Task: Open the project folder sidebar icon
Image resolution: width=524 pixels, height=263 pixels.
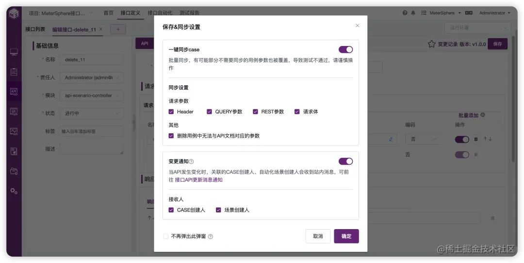Action: pos(14,171)
